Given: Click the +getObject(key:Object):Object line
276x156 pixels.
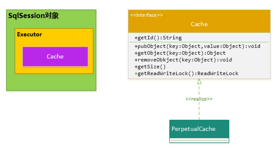Looking at the screenshot, I should tap(180, 53).
